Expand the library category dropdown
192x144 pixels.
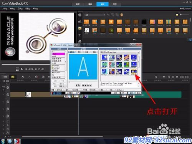coord(95,15)
